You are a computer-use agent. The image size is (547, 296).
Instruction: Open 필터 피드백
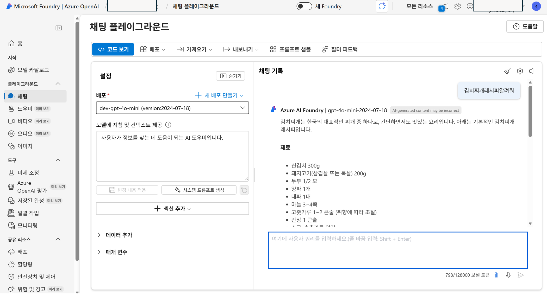[x=340, y=49]
